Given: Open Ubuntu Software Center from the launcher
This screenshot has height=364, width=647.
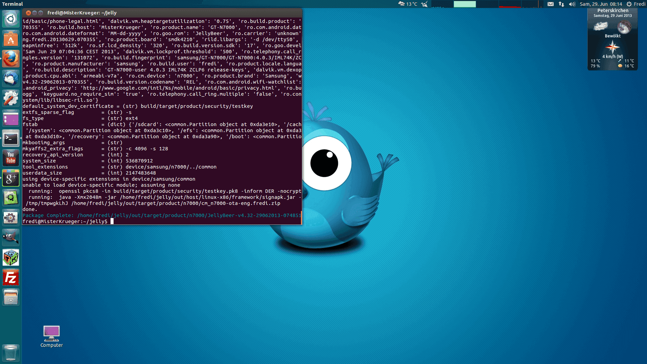Looking at the screenshot, I should pos(11,39).
